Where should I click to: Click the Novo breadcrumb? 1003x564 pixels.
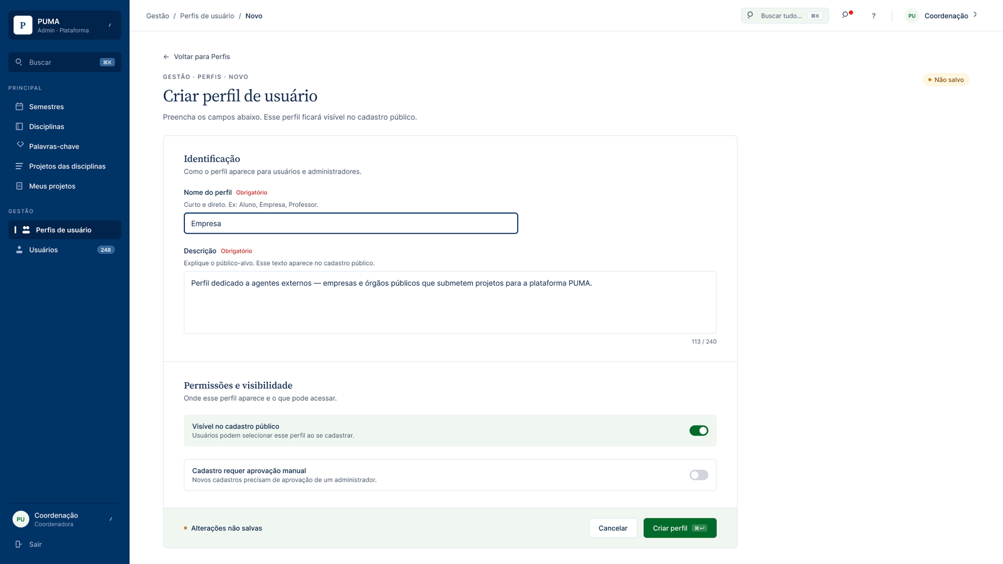coord(254,16)
